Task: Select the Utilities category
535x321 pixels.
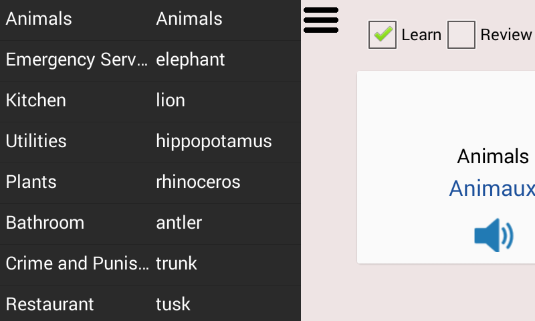Action: pos(36,141)
